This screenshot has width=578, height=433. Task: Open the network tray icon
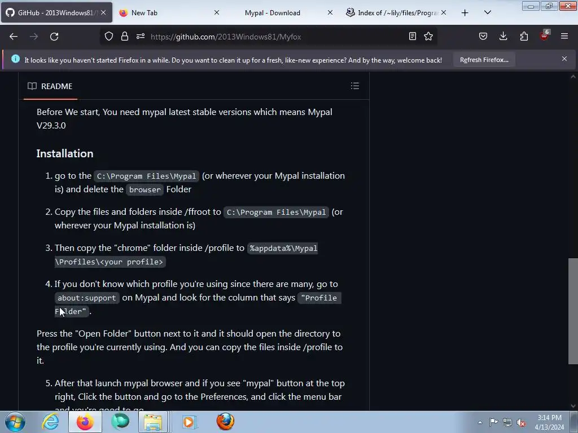tap(507, 422)
